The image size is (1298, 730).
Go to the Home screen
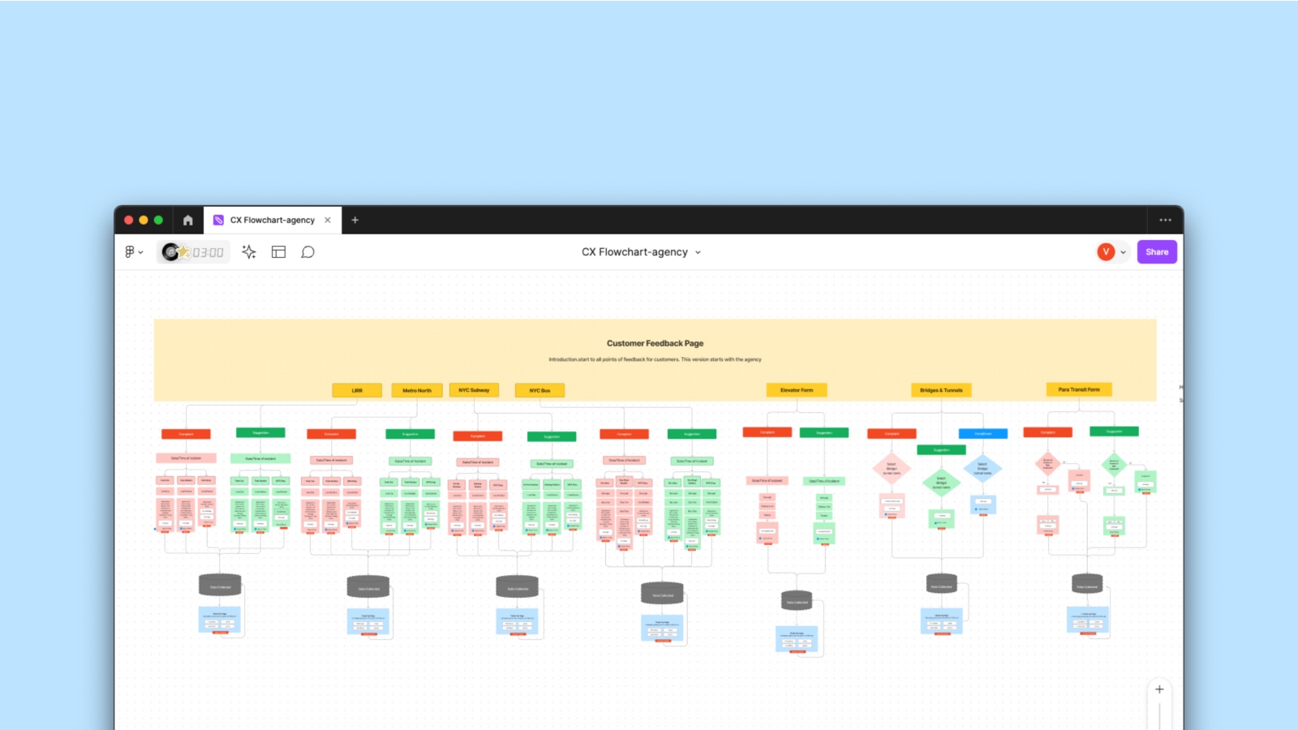(187, 220)
